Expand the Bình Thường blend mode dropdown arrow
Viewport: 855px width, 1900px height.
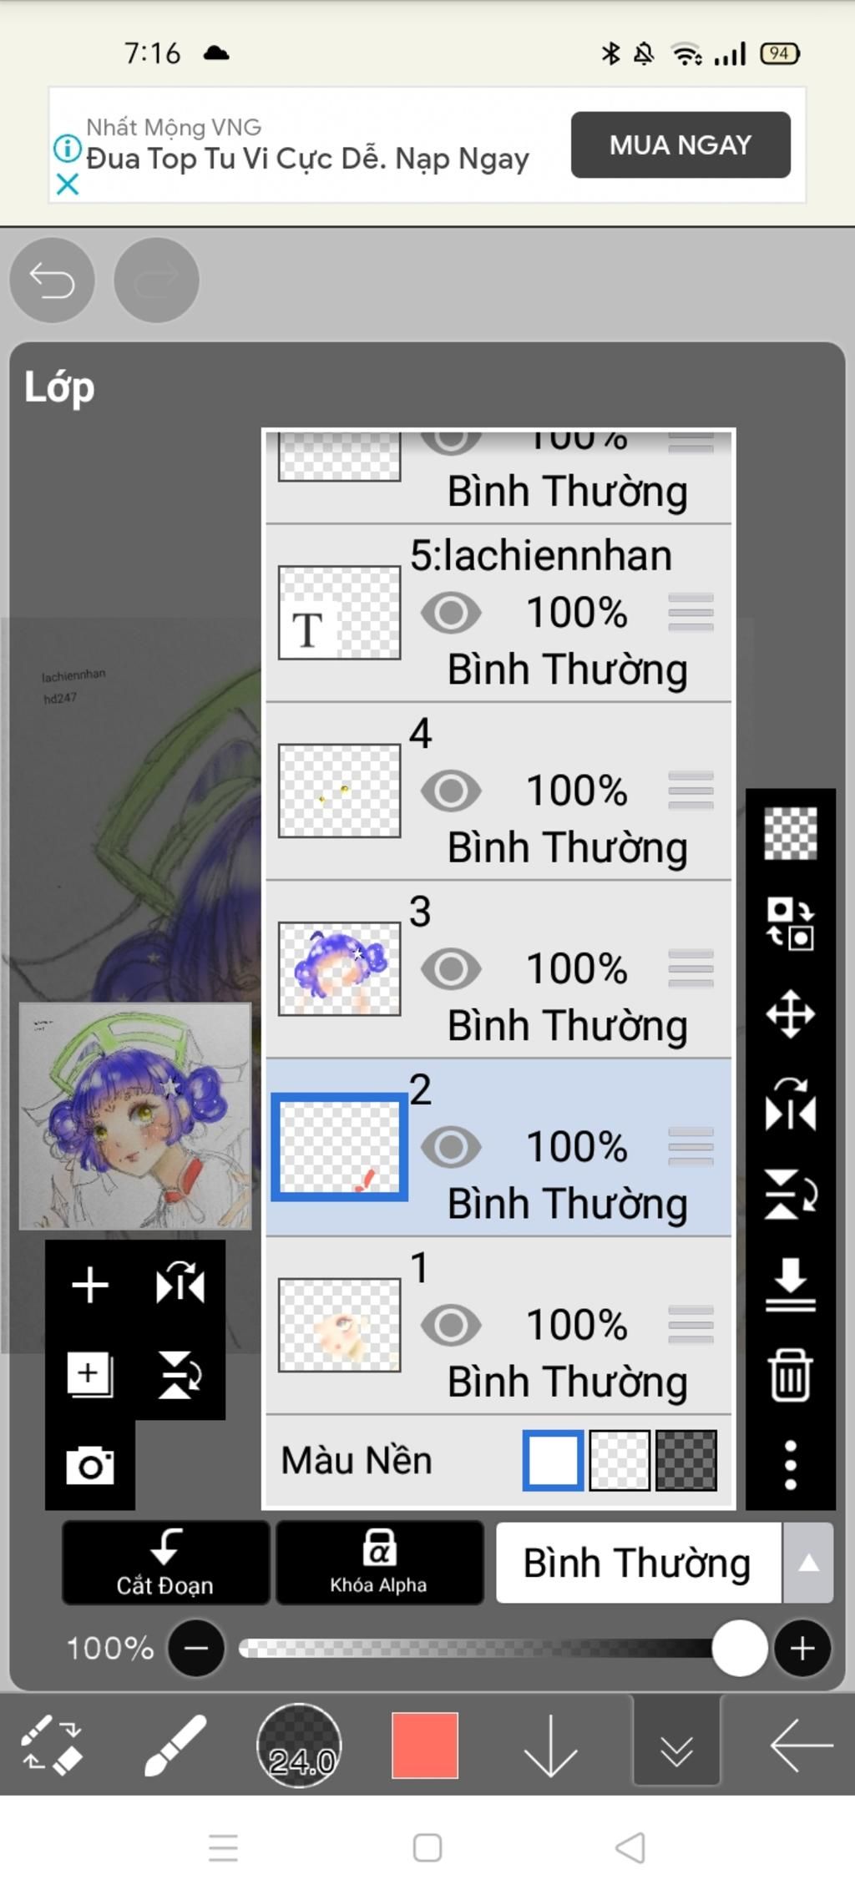tap(808, 1563)
